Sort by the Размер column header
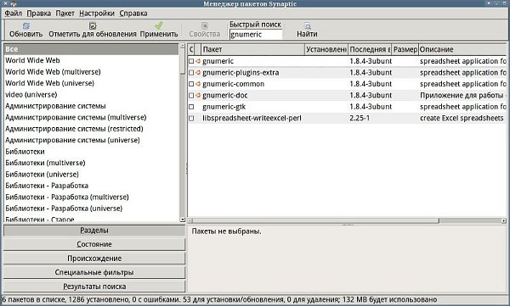Screen dimensions: 510x306 point(405,49)
